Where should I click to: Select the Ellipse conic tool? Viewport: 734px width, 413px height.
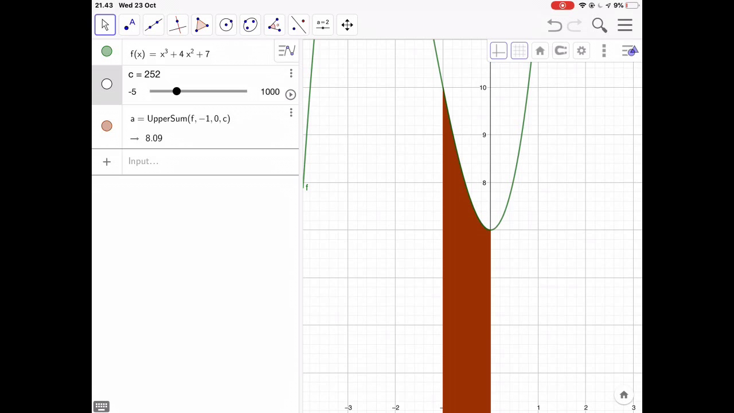(x=250, y=25)
